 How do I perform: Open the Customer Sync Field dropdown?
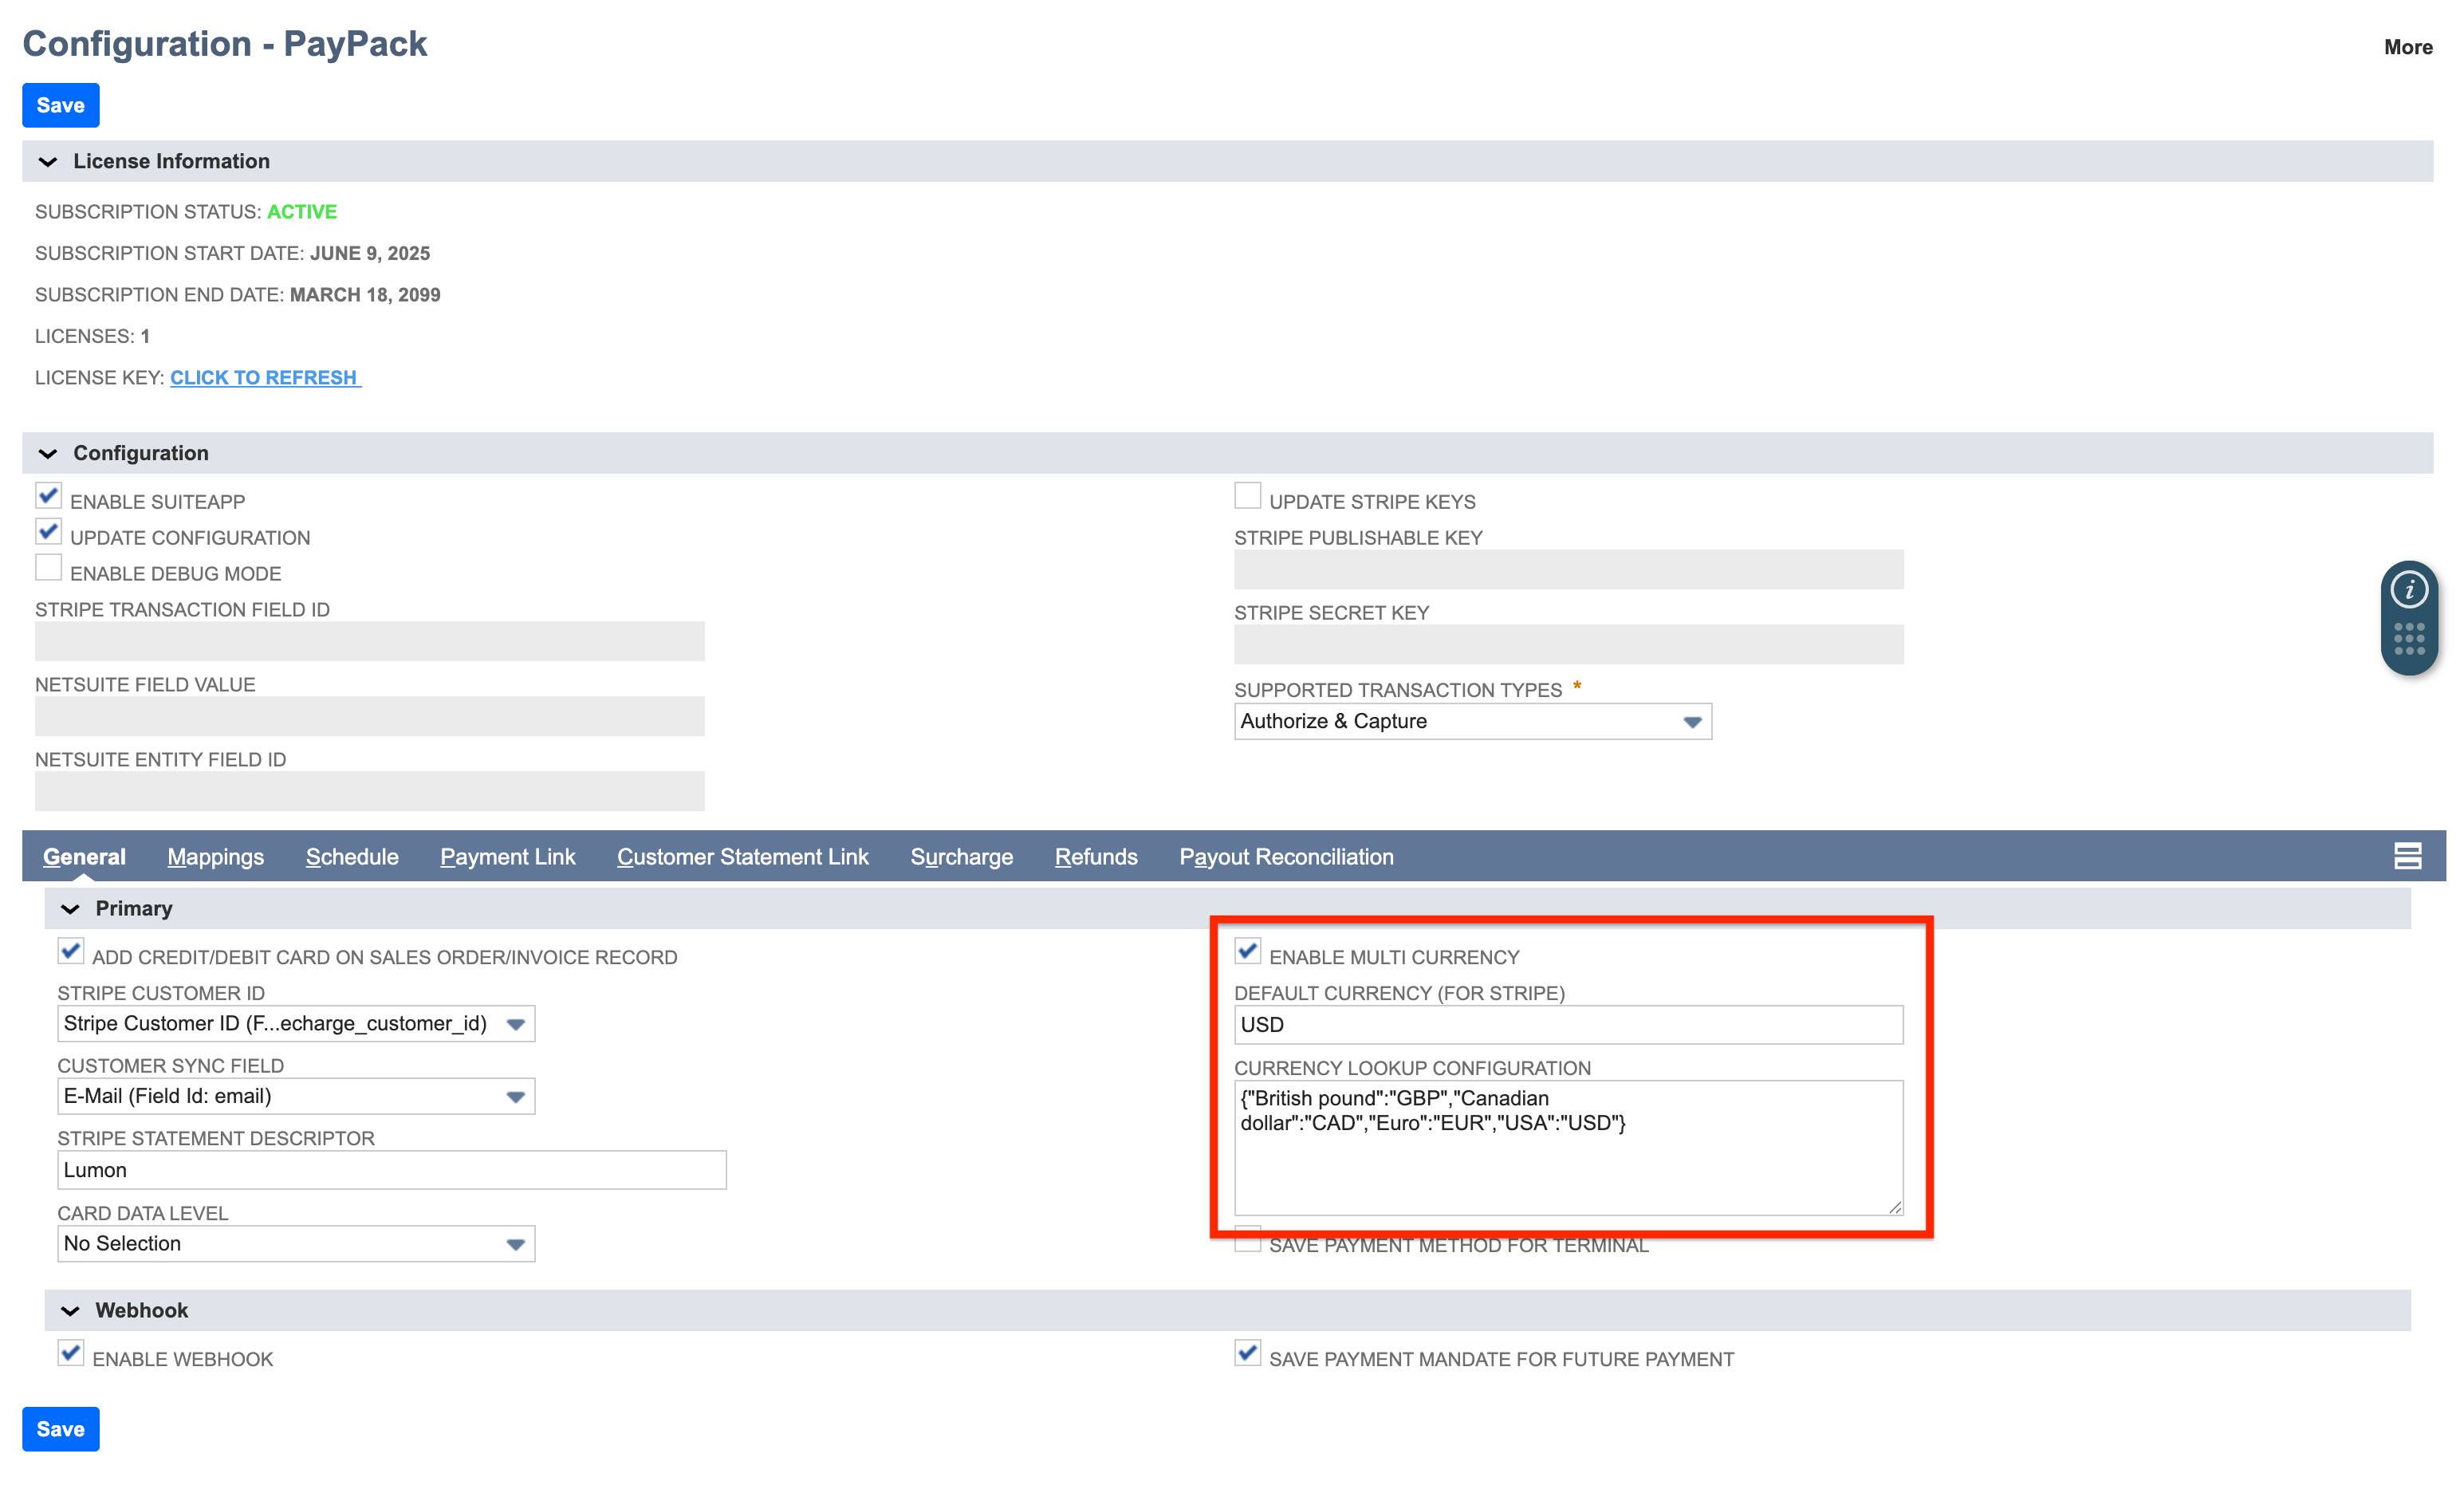[296, 1096]
